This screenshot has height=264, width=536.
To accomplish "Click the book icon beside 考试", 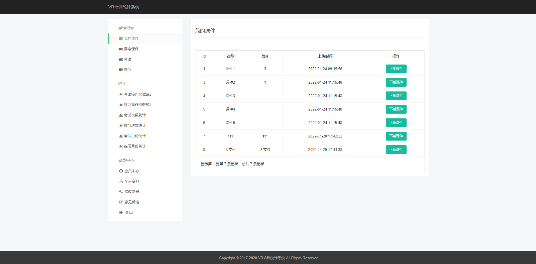I will [x=120, y=59].
